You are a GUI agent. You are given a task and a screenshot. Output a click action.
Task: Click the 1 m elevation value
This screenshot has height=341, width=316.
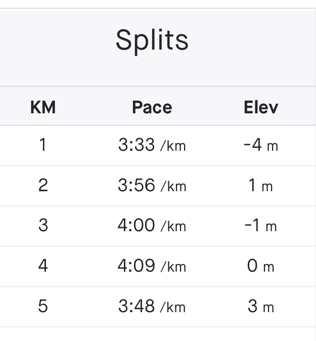point(260,185)
